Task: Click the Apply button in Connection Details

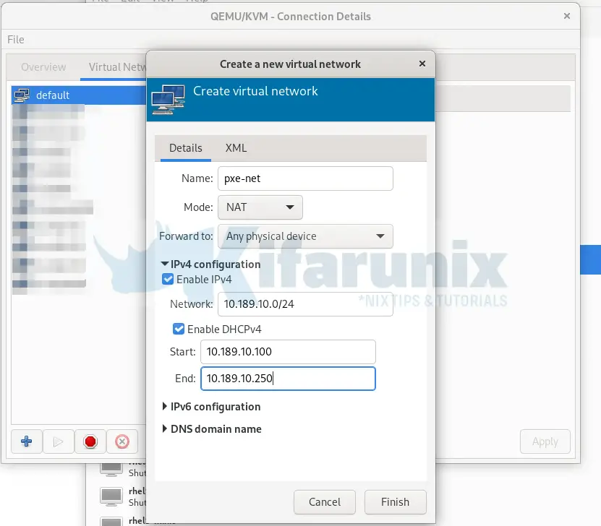Action: tap(545, 441)
